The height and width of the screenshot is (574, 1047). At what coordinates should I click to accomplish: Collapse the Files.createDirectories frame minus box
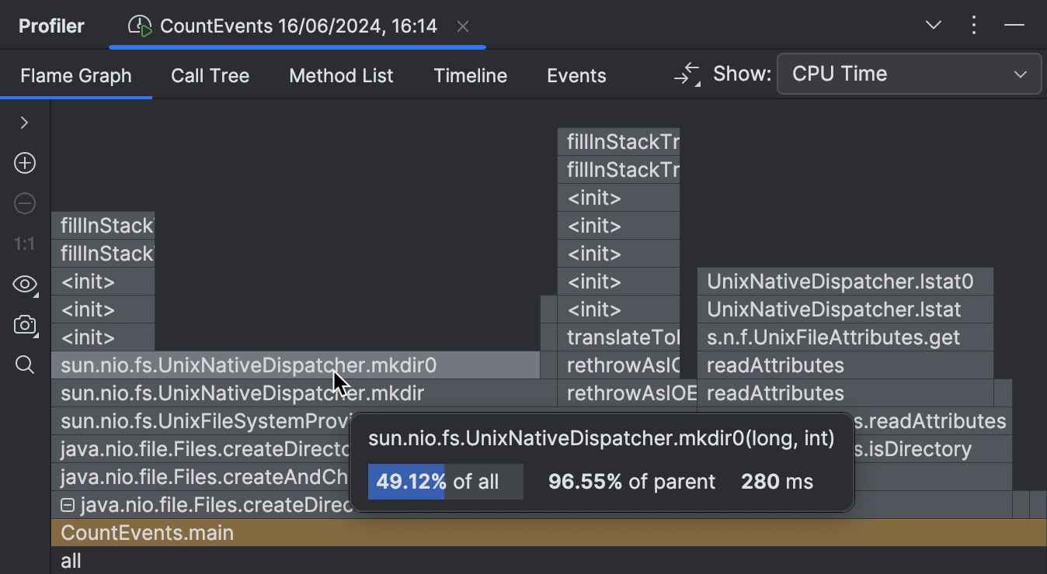click(x=68, y=506)
